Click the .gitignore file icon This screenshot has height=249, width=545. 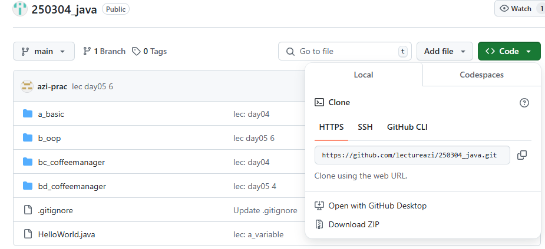tap(28, 210)
